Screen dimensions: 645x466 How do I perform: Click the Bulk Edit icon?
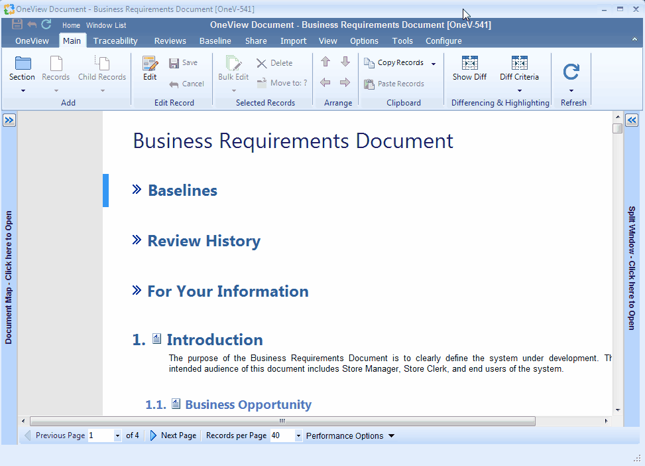click(233, 63)
